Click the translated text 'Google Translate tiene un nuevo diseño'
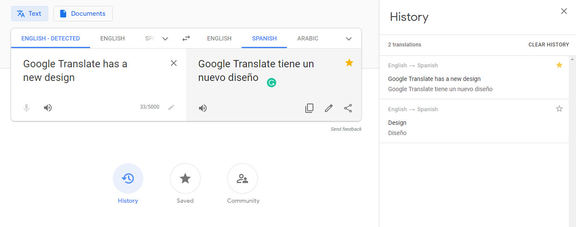576x227 pixels. pos(256,71)
